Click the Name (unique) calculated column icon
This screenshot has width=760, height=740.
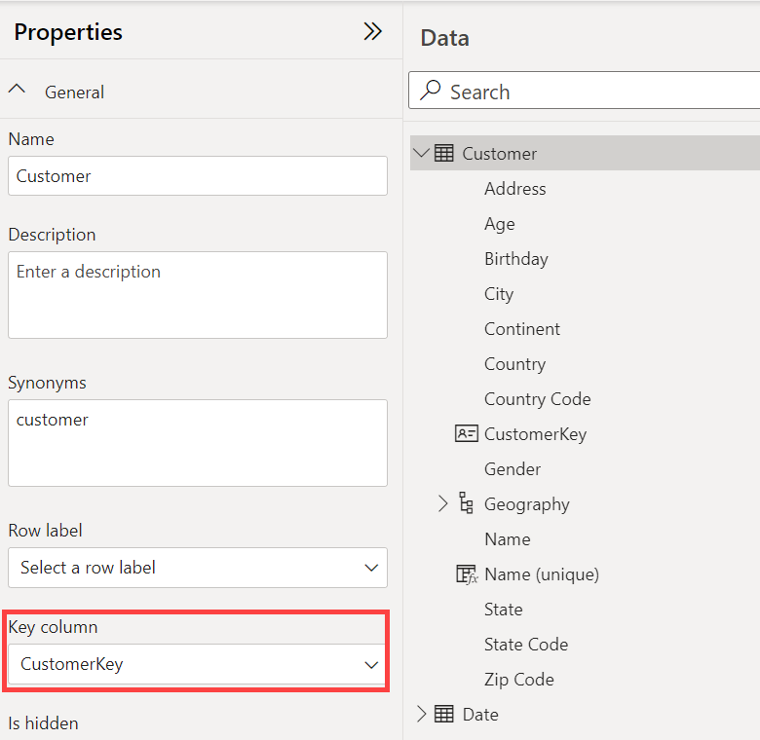[467, 574]
